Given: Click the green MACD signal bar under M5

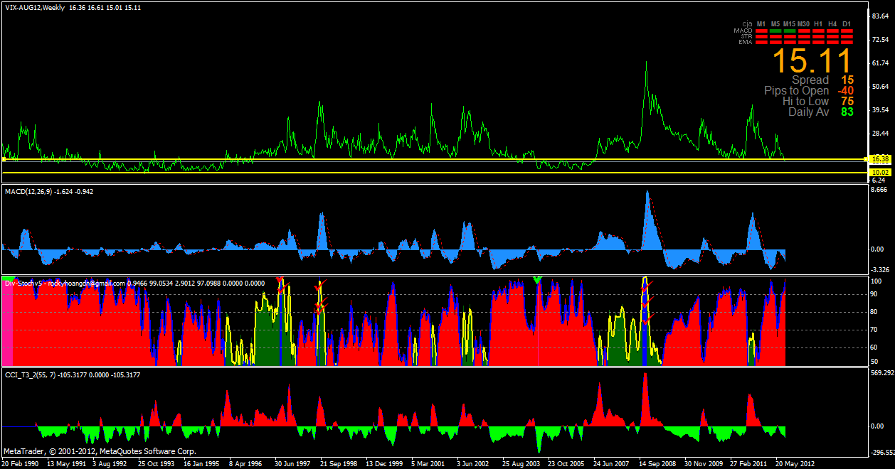Looking at the screenshot, I should tap(775, 31).
